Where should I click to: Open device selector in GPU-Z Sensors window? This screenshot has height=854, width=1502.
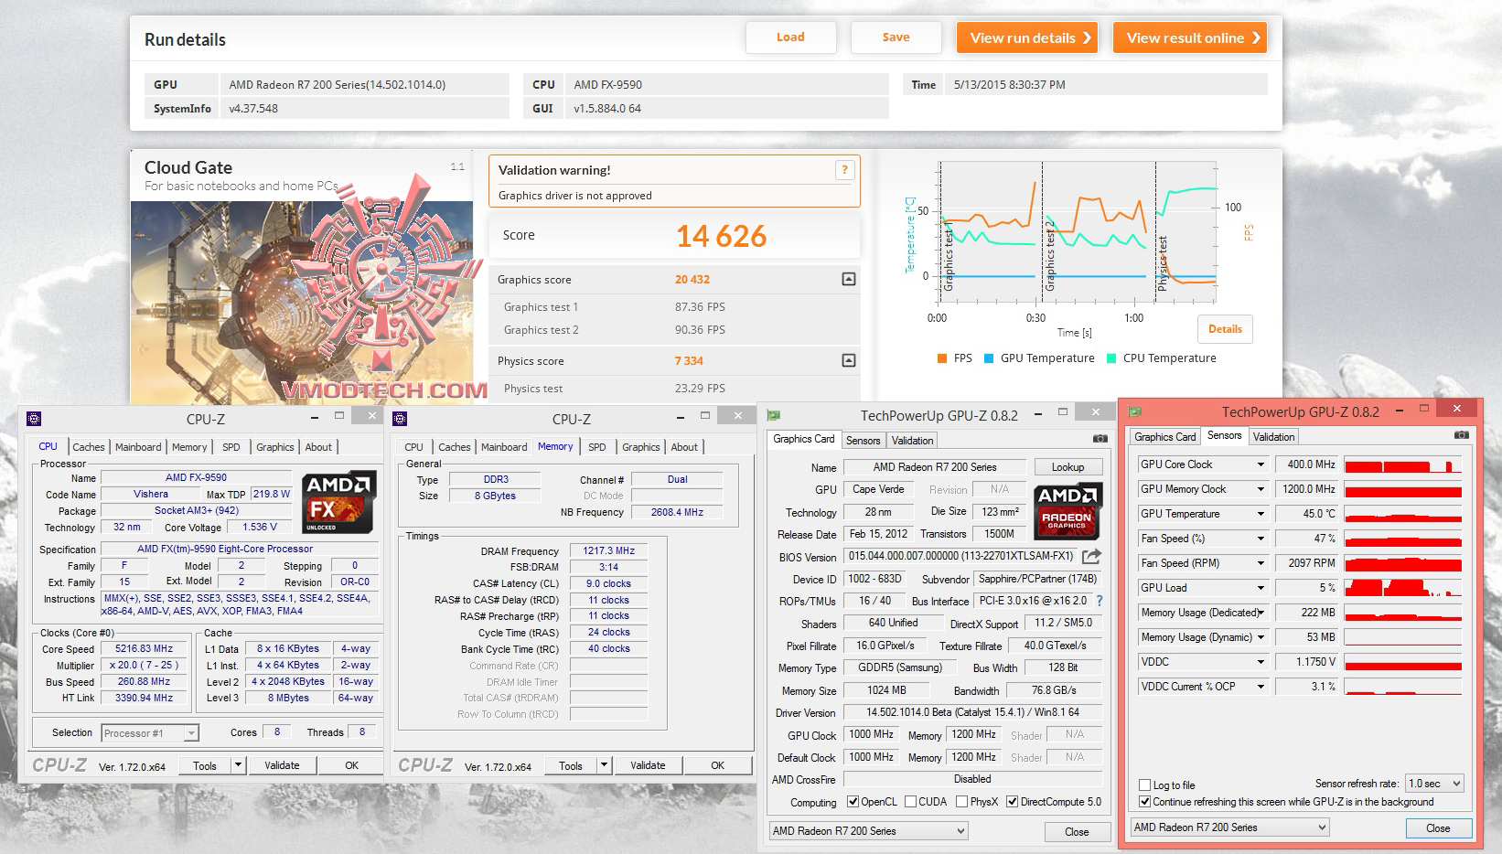click(1229, 827)
